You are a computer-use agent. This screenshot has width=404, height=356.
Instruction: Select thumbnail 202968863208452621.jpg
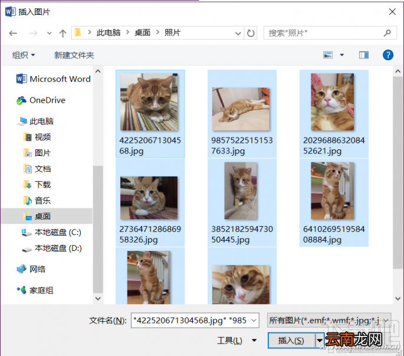click(x=334, y=113)
